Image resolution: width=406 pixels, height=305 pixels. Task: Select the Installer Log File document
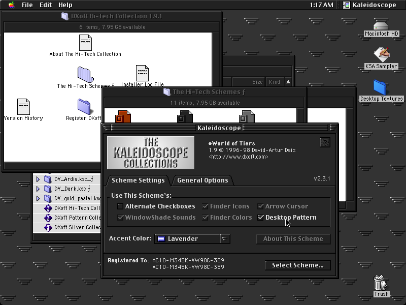tap(143, 73)
